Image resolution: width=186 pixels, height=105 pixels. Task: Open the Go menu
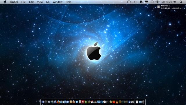coord(48,2)
